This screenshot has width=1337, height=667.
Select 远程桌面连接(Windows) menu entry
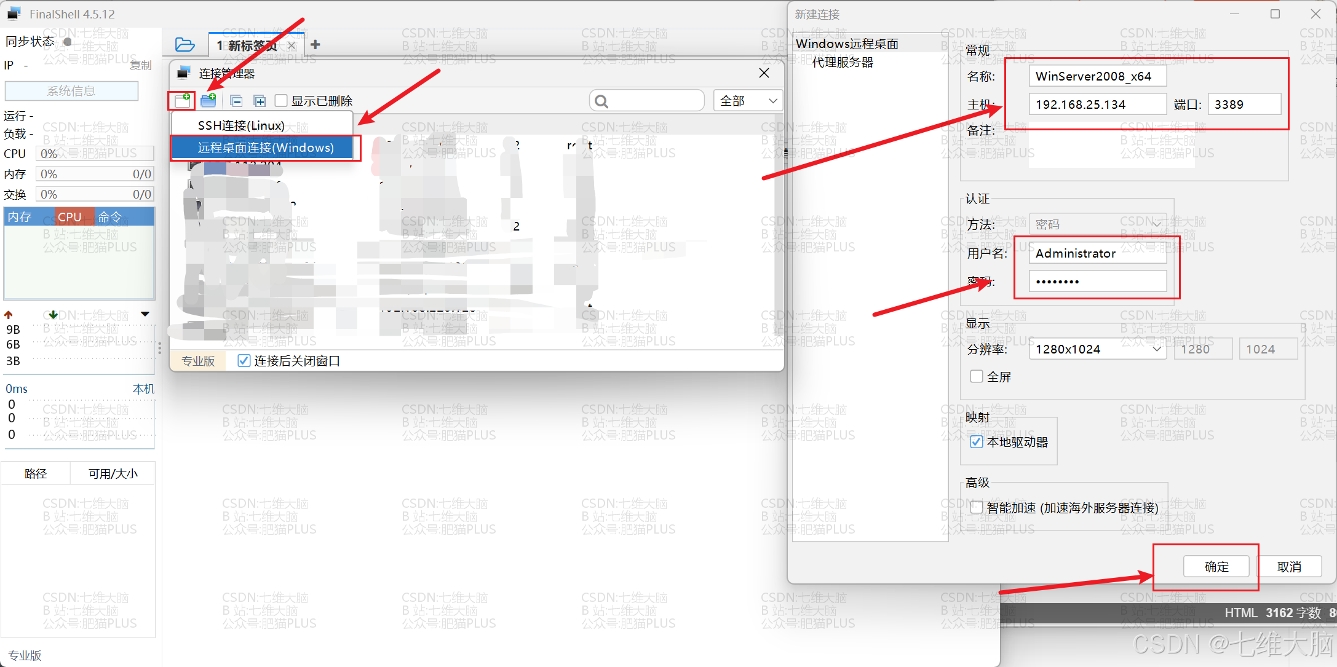click(265, 148)
